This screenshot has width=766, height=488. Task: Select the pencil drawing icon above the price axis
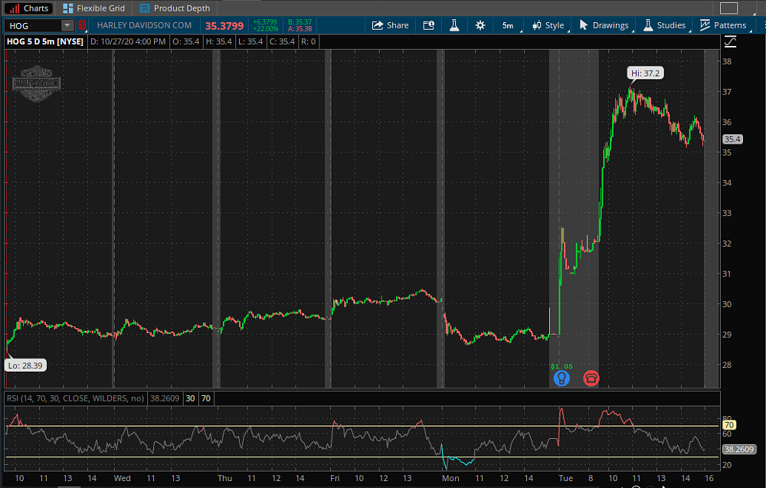(729, 43)
